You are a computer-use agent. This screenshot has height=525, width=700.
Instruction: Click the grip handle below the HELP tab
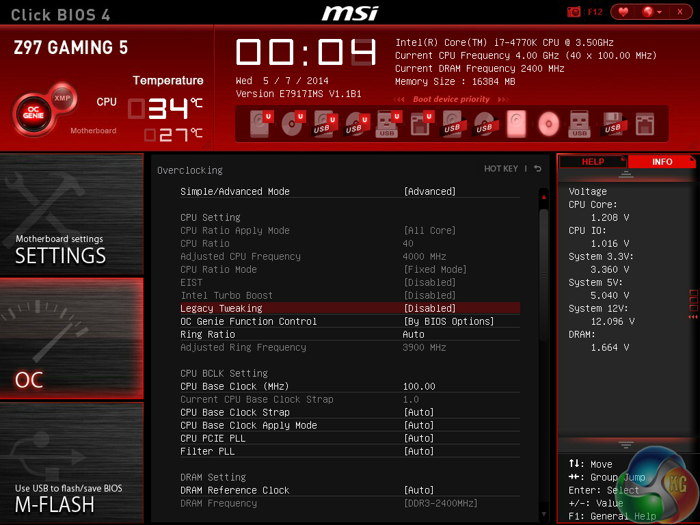[x=626, y=174]
